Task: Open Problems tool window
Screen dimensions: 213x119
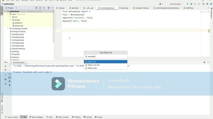Action: [76, 117]
